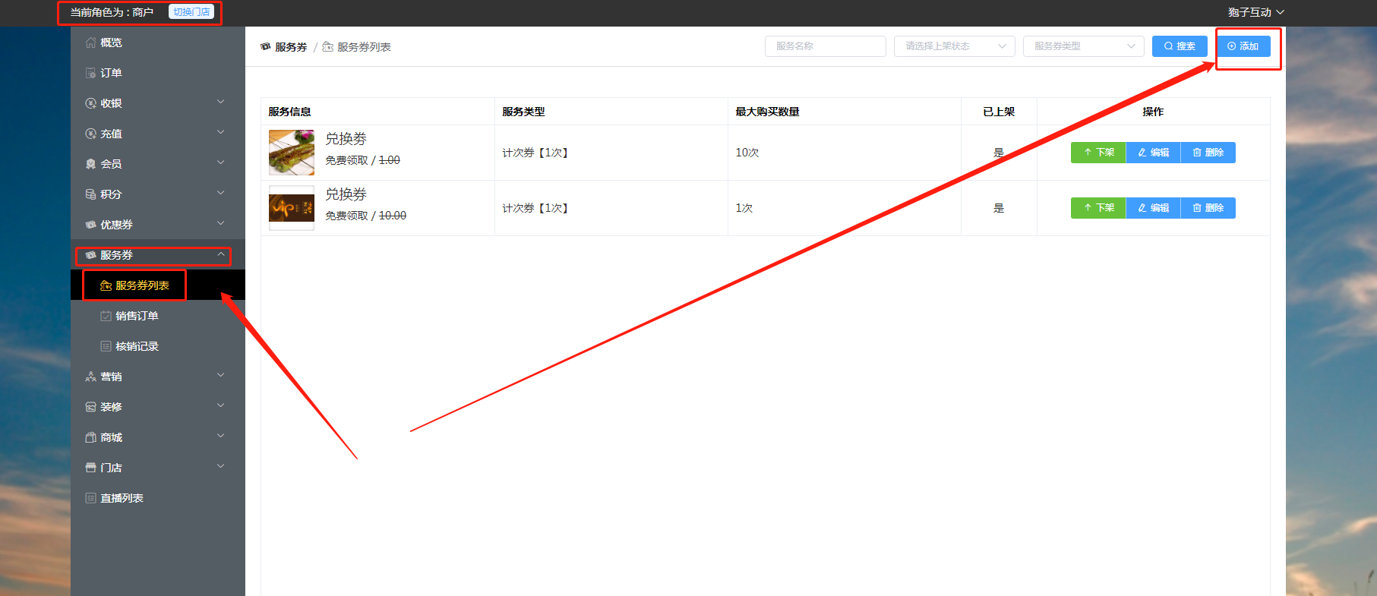Click the 营销 marketing icon

[x=91, y=377]
